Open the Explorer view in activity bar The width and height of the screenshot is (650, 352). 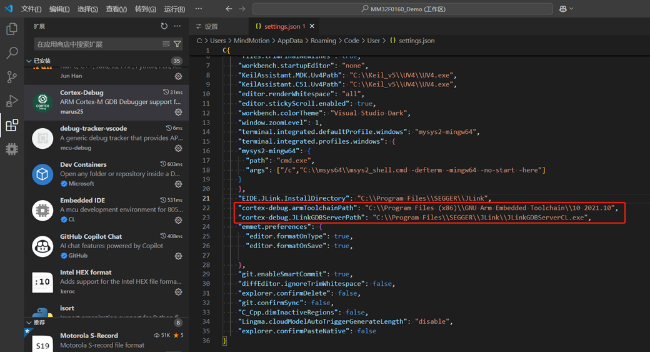12,29
